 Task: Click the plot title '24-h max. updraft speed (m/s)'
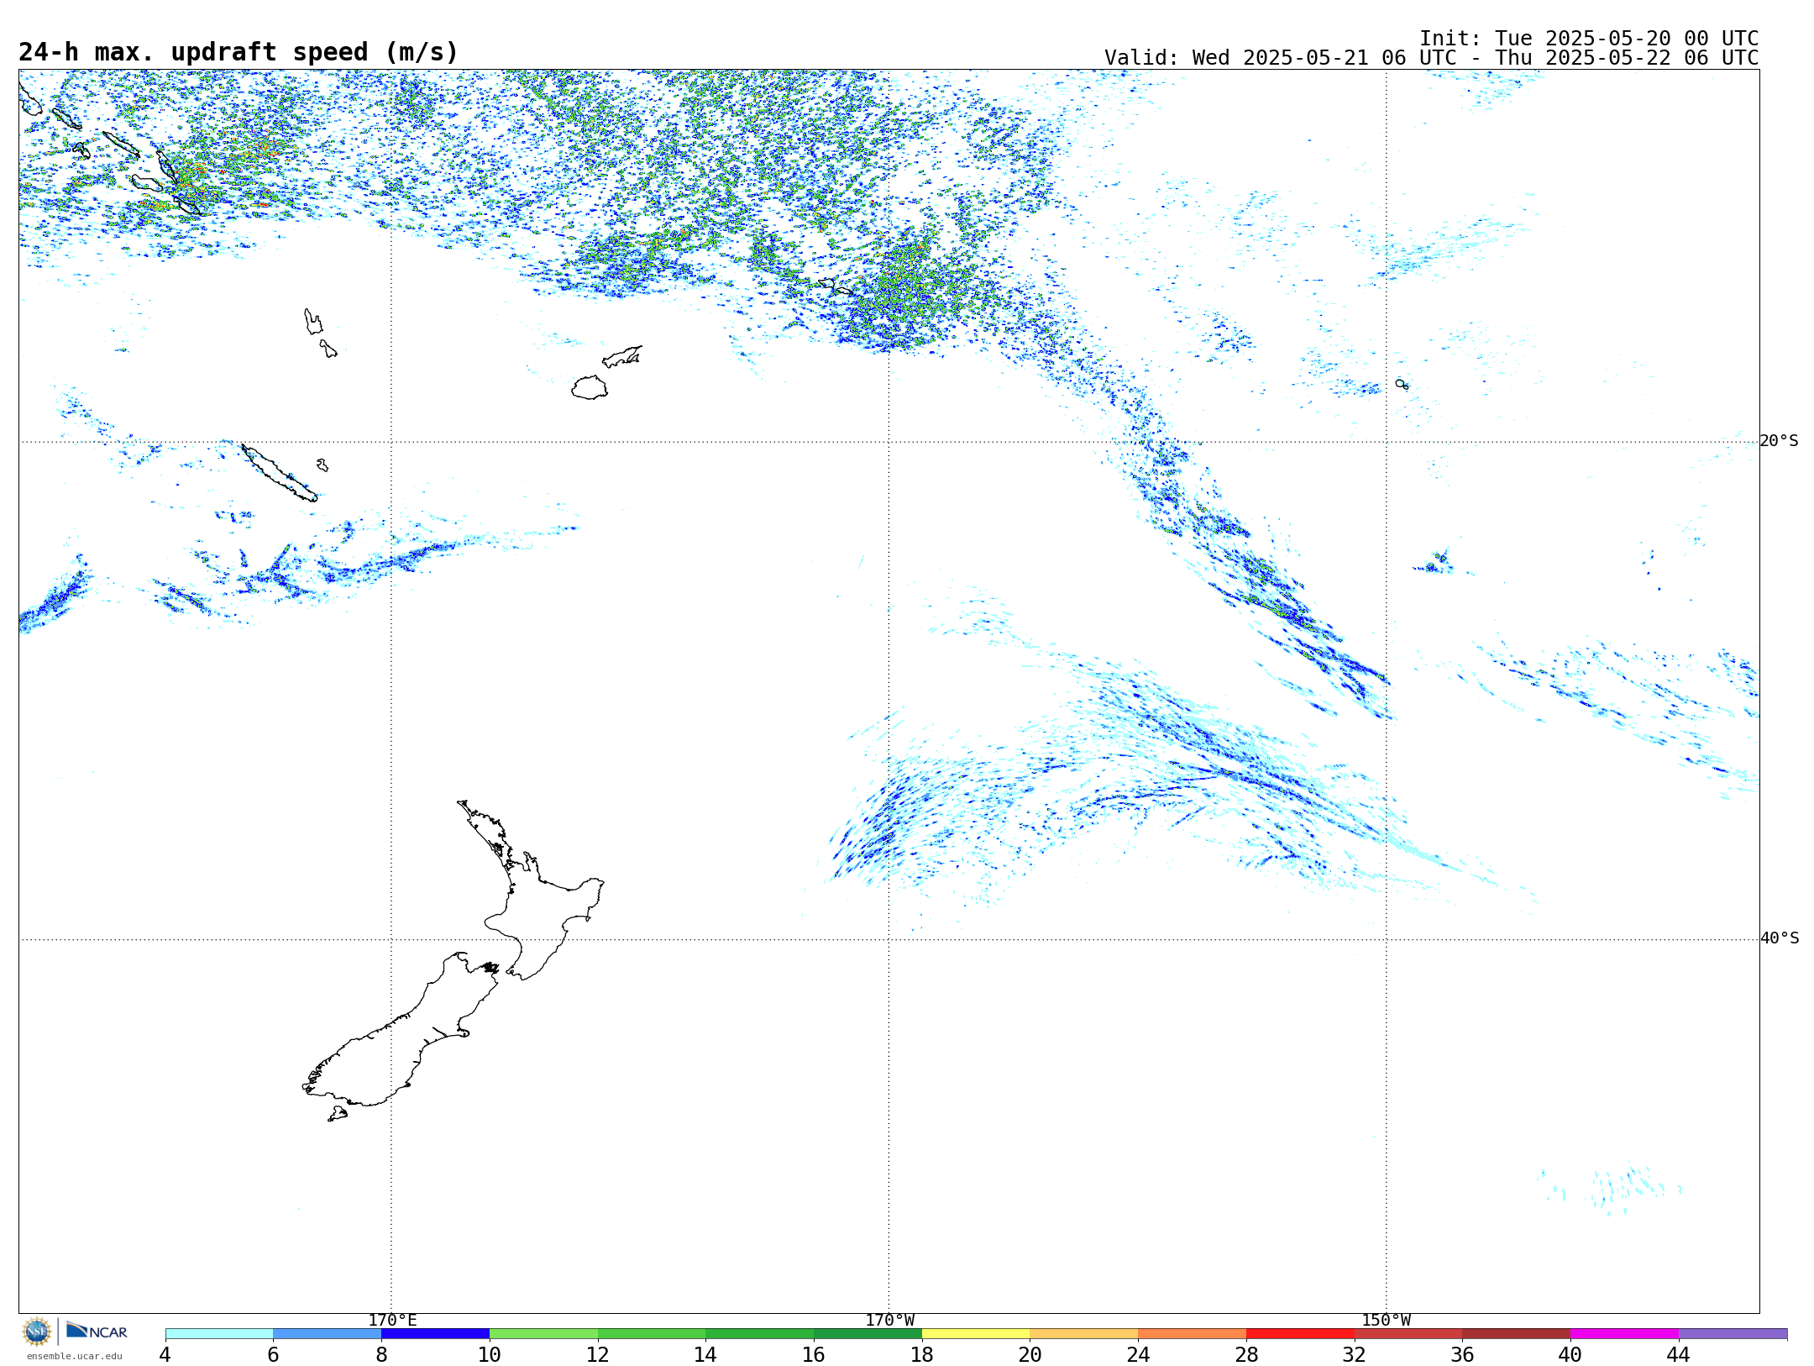[239, 52]
